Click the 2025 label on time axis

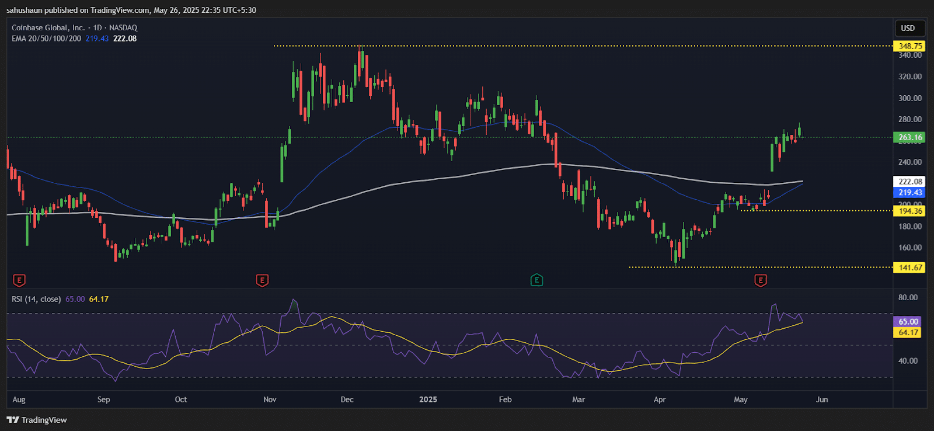(x=428, y=399)
